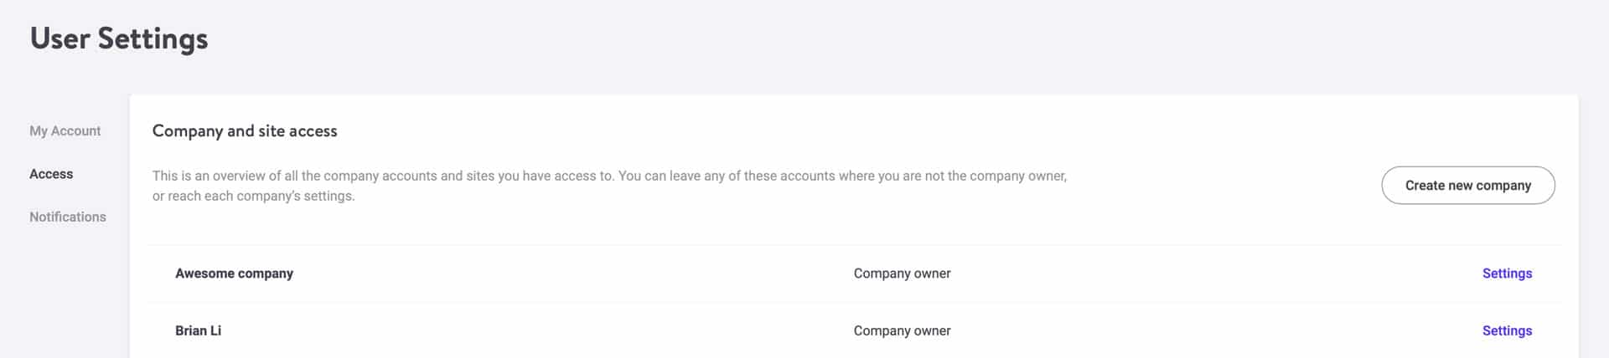Click the Create new company button

tap(1467, 186)
